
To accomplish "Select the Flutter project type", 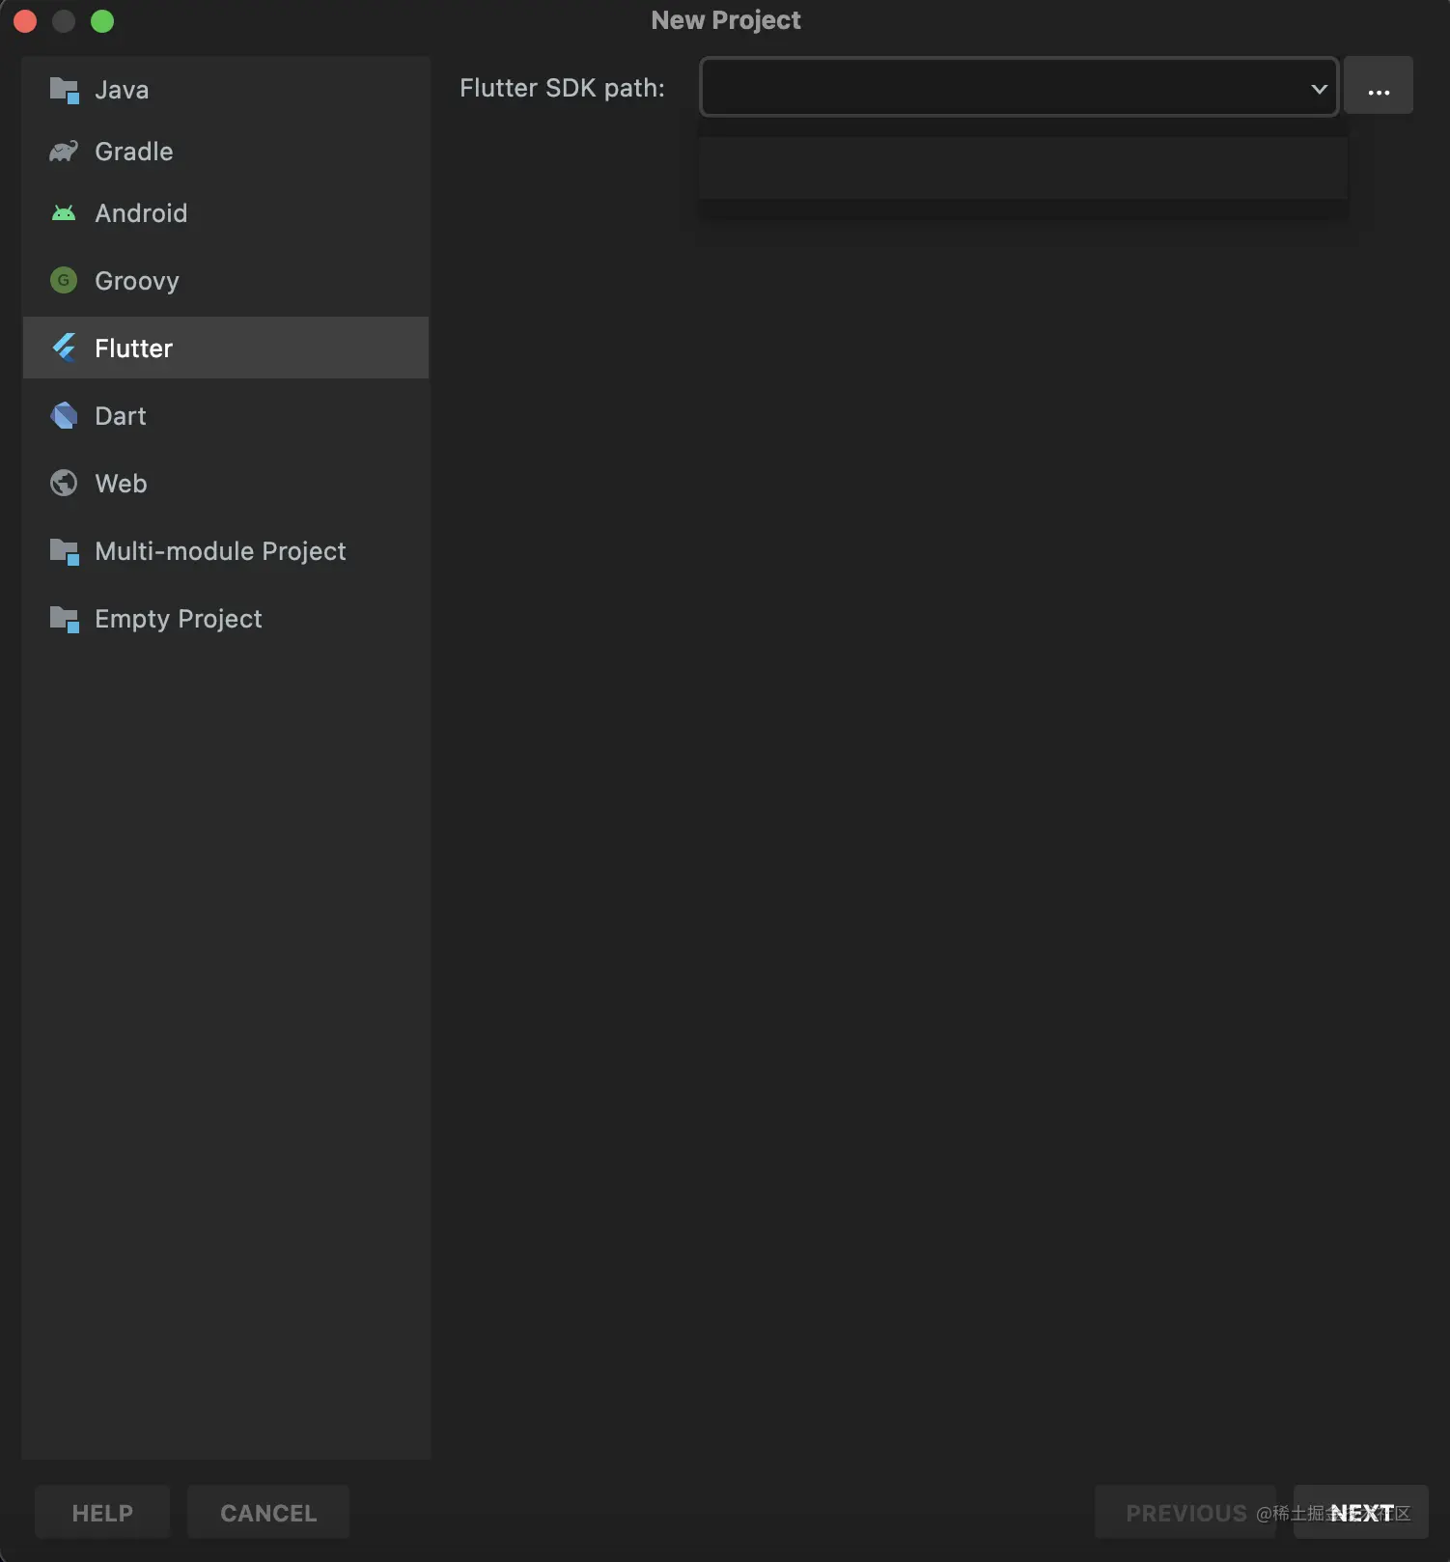I will pyautogui.click(x=226, y=348).
